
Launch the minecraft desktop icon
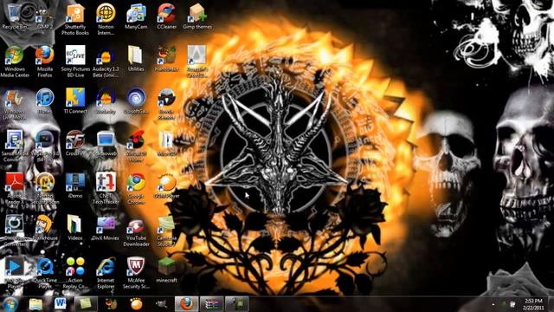(166, 270)
